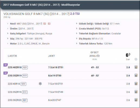This screenshot has width=140, height=108.
Task: Click the tire pressure icon header
Action: click(x=128, y=55)
